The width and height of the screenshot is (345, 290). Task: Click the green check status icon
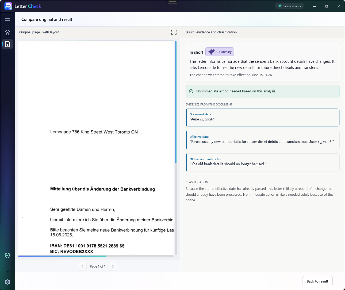click(x=191, y=91)
